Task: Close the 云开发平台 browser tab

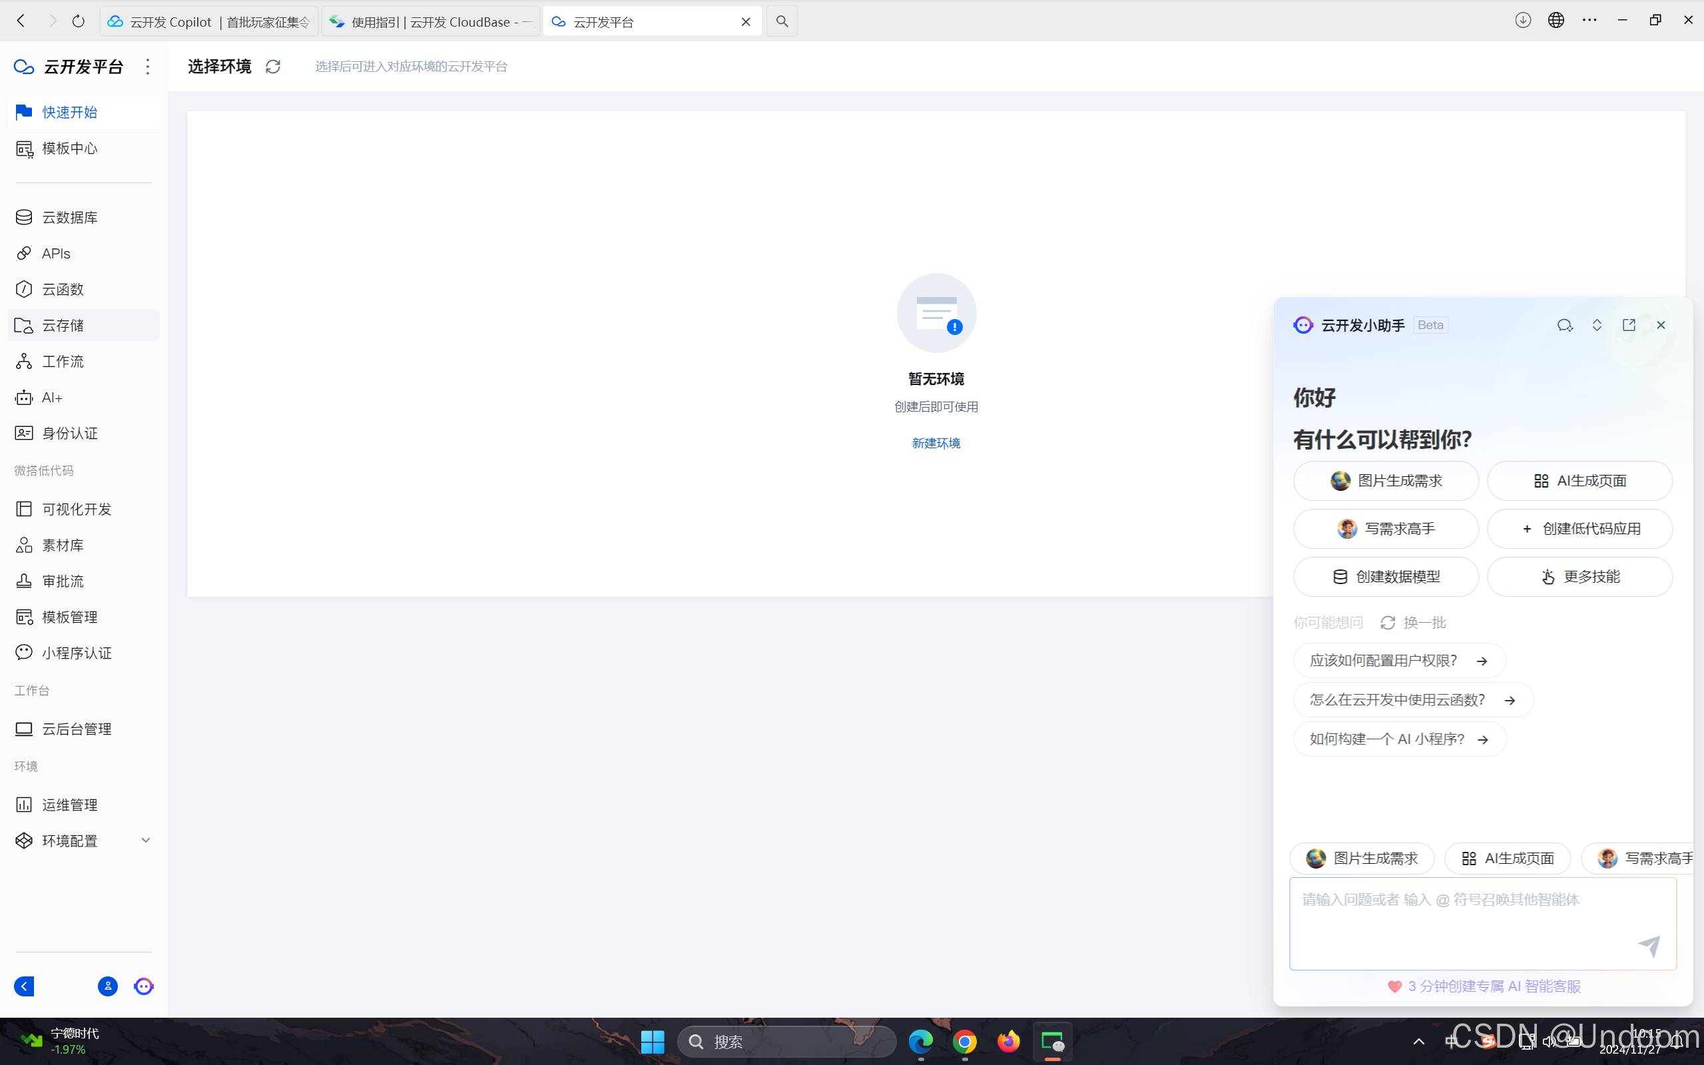Action: click(746, 22)
